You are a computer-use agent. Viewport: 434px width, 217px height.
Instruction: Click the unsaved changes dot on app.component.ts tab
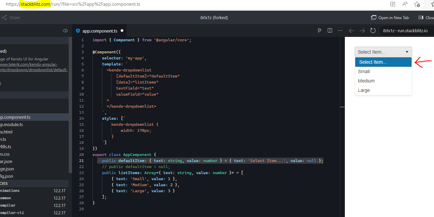pos(122,31)
